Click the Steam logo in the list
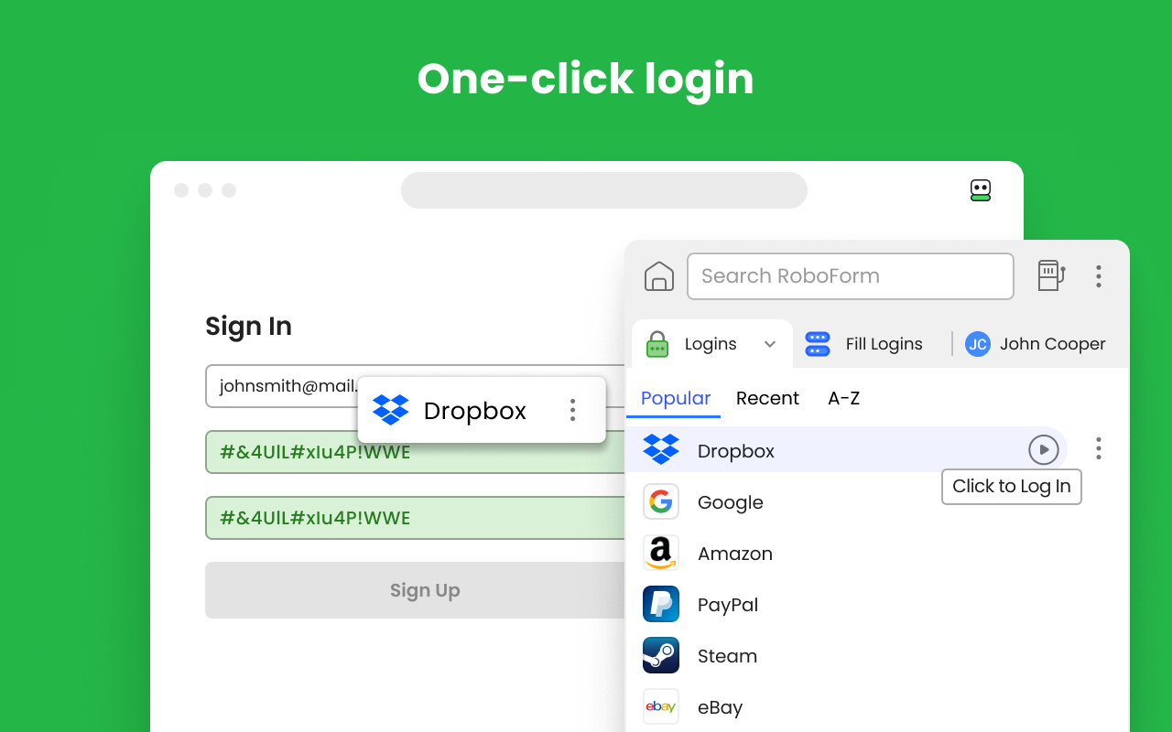 pos(661,655)
